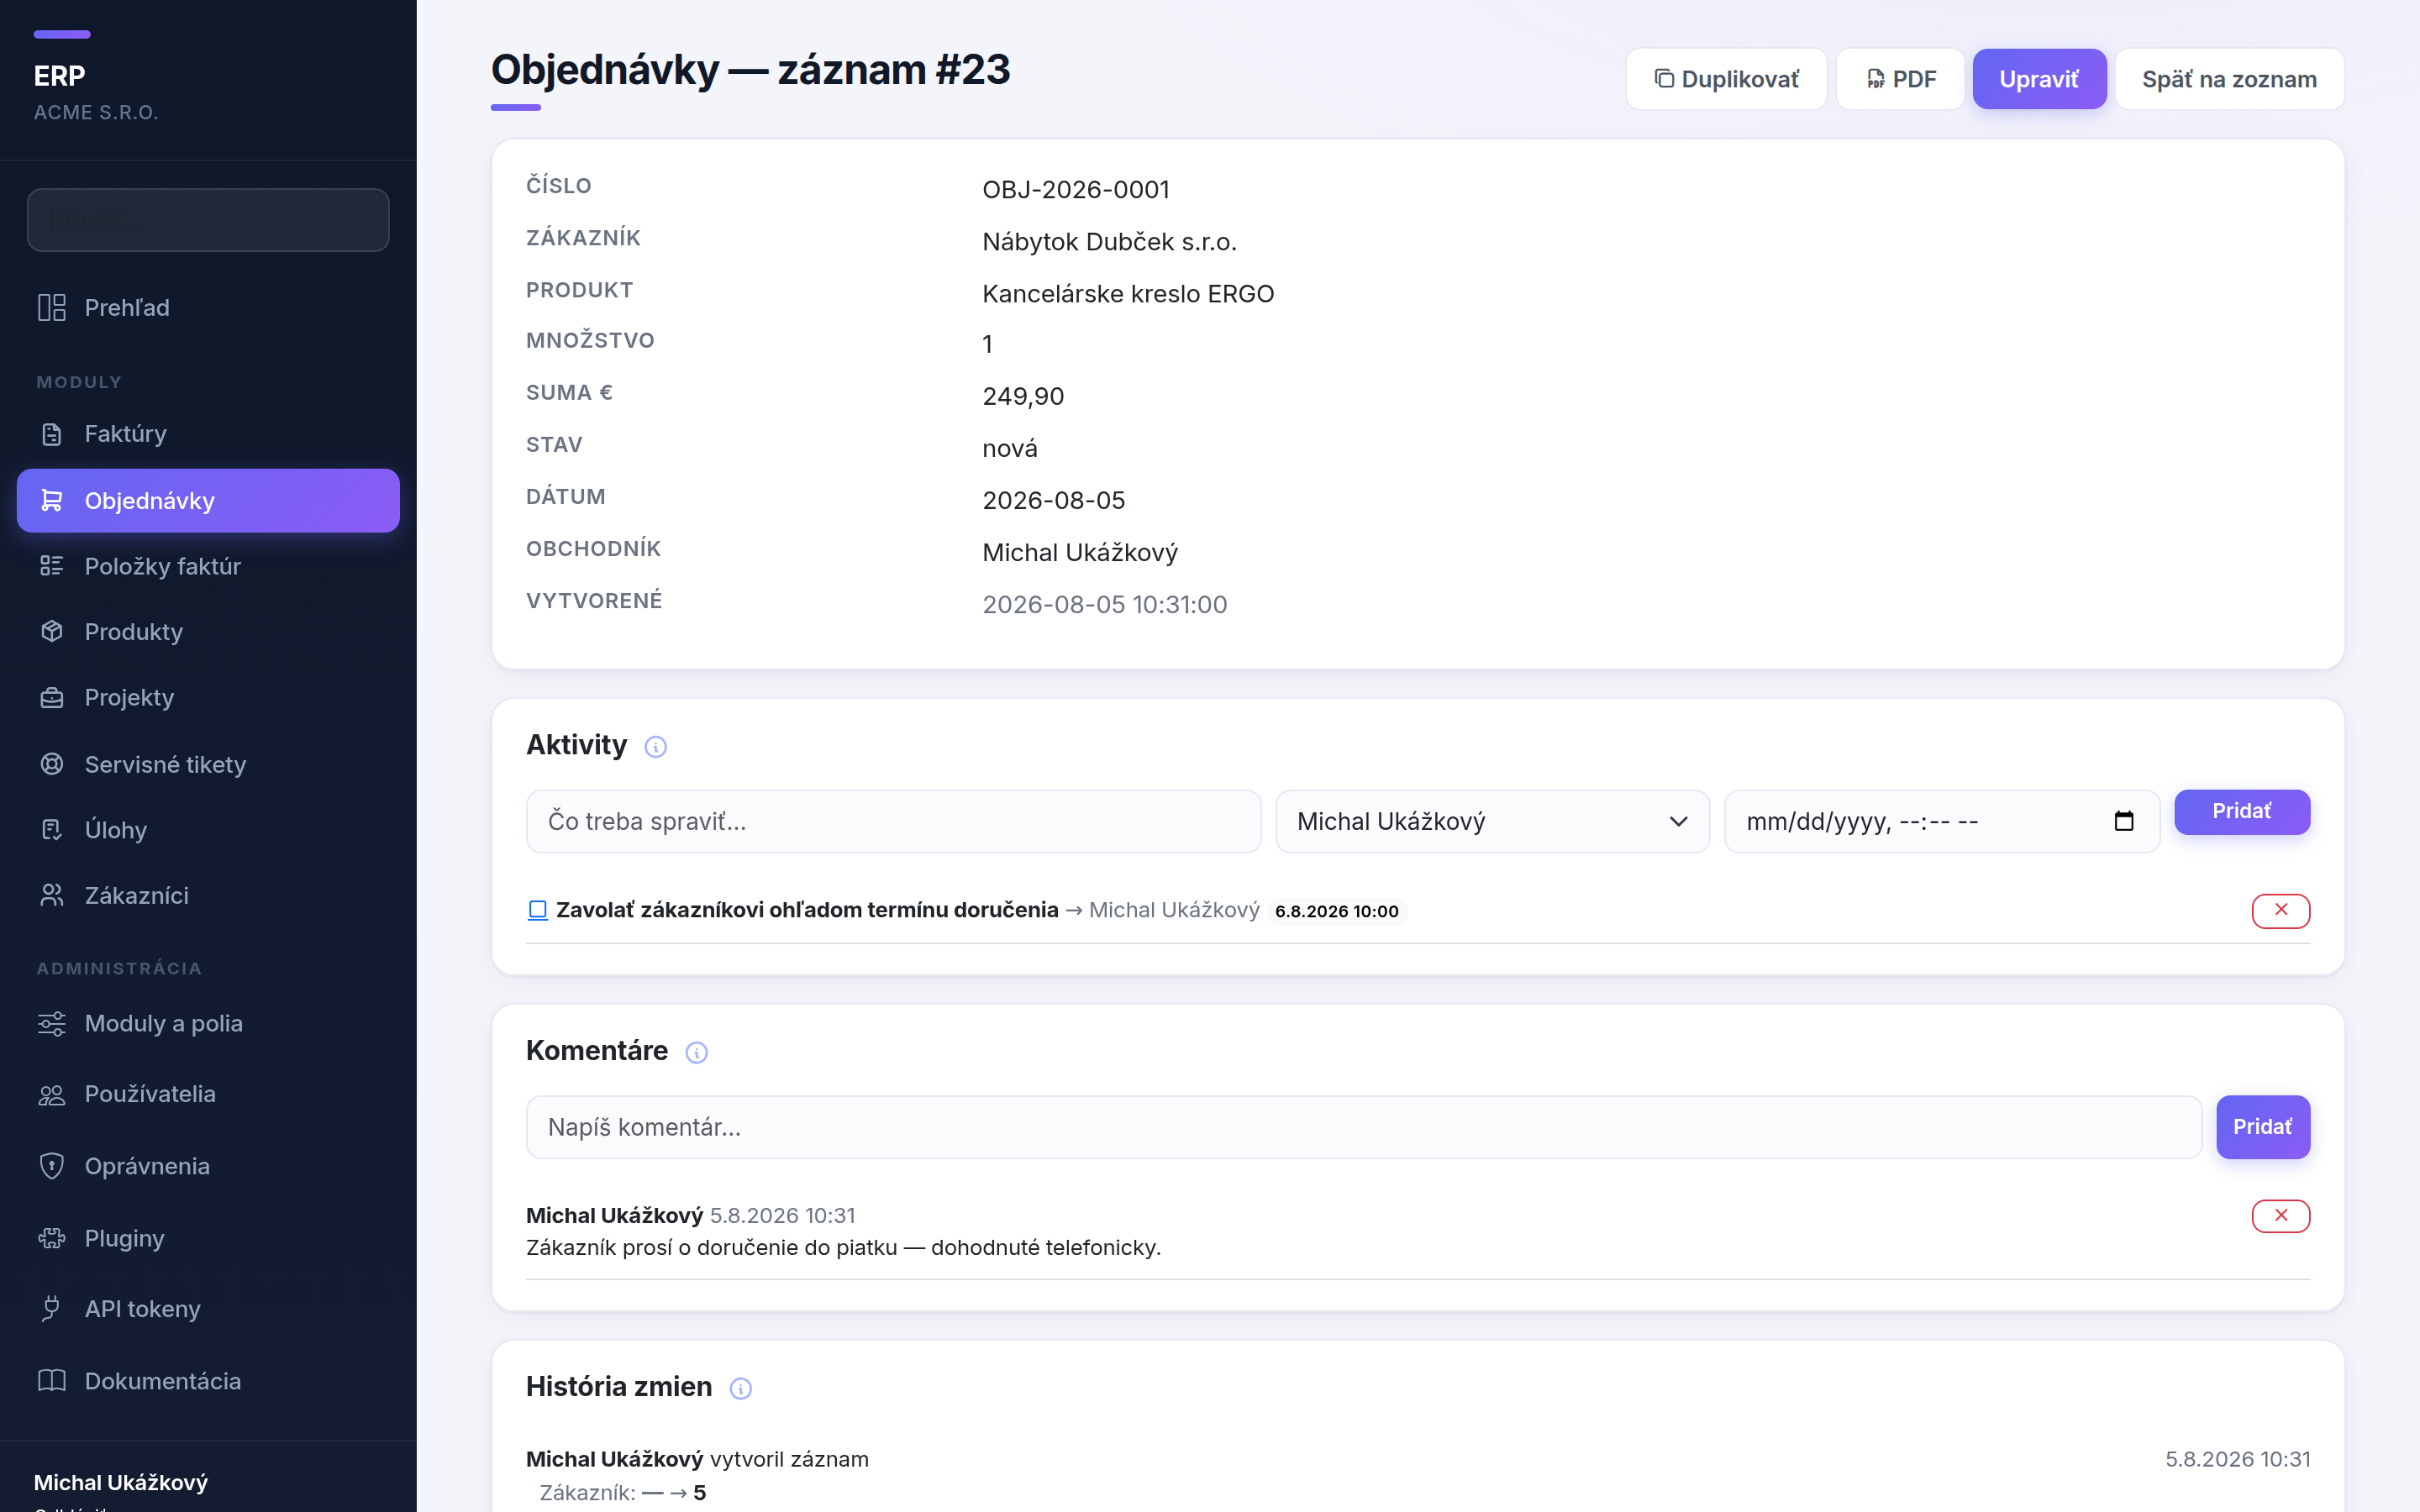The width and height of the screenshot is (2420, 1512).
Task: Click the Napíš komentár input field
Action: tap(1364, 1127)
